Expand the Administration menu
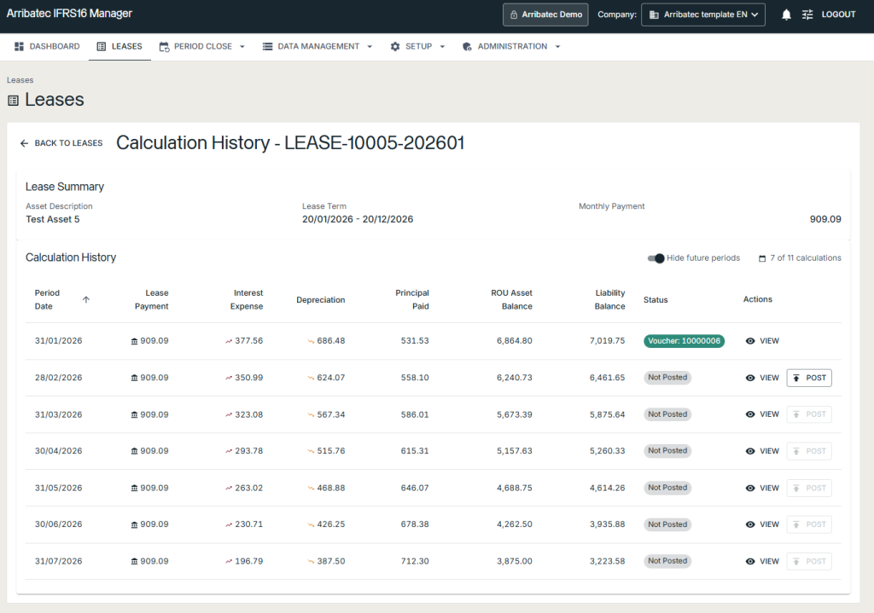 coord(512,47)
